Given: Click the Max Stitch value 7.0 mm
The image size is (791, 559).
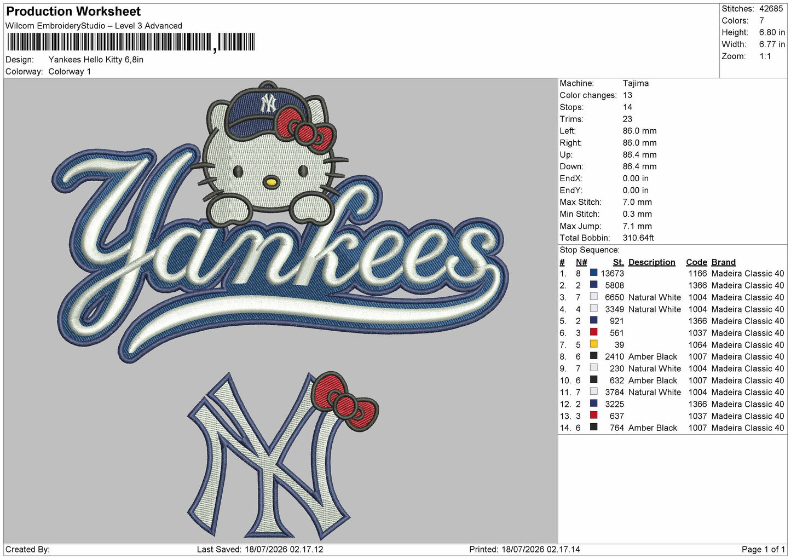Looking at the screenshot, I should 637,202.
